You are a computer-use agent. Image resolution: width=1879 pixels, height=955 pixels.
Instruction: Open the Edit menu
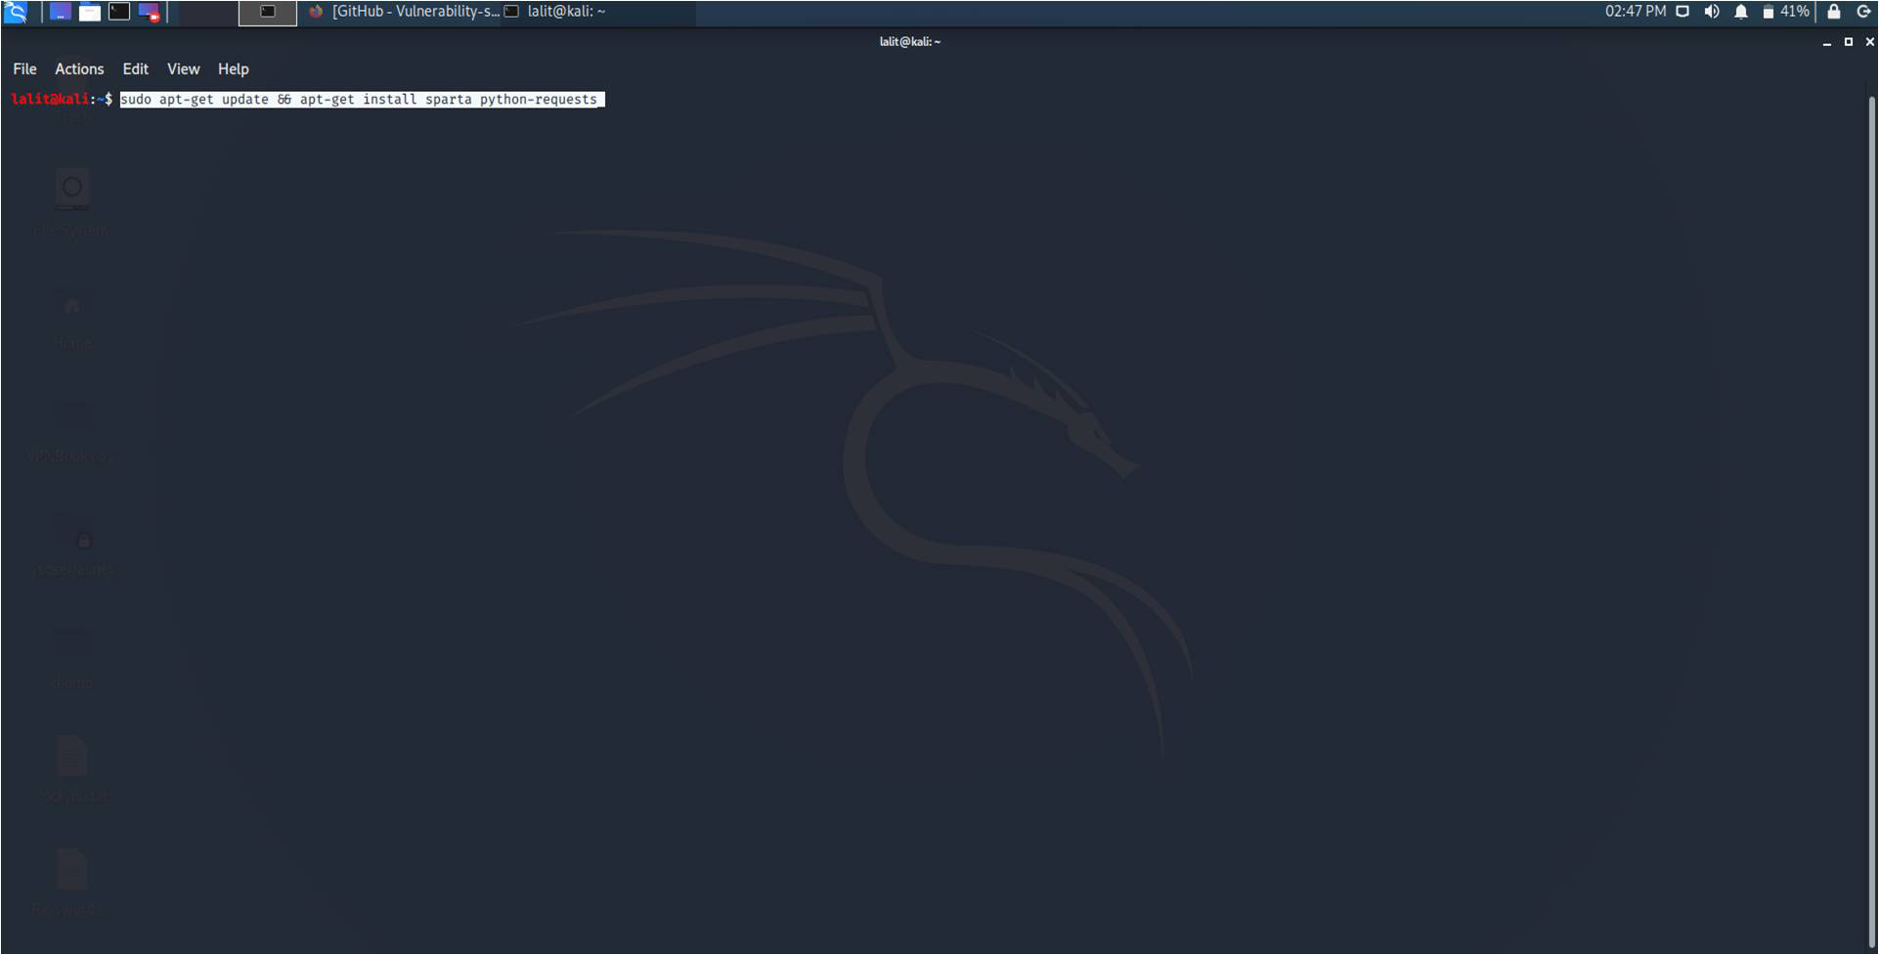click(x=135, y=69)
